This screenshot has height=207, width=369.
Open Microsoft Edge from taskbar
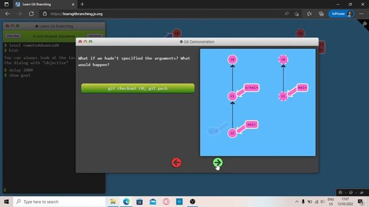tap(126, 202)
